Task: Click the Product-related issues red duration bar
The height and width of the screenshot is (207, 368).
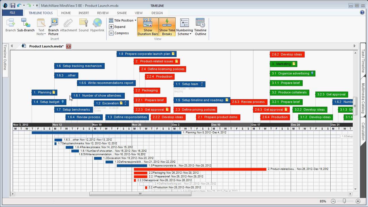Action: coord(200,169)
